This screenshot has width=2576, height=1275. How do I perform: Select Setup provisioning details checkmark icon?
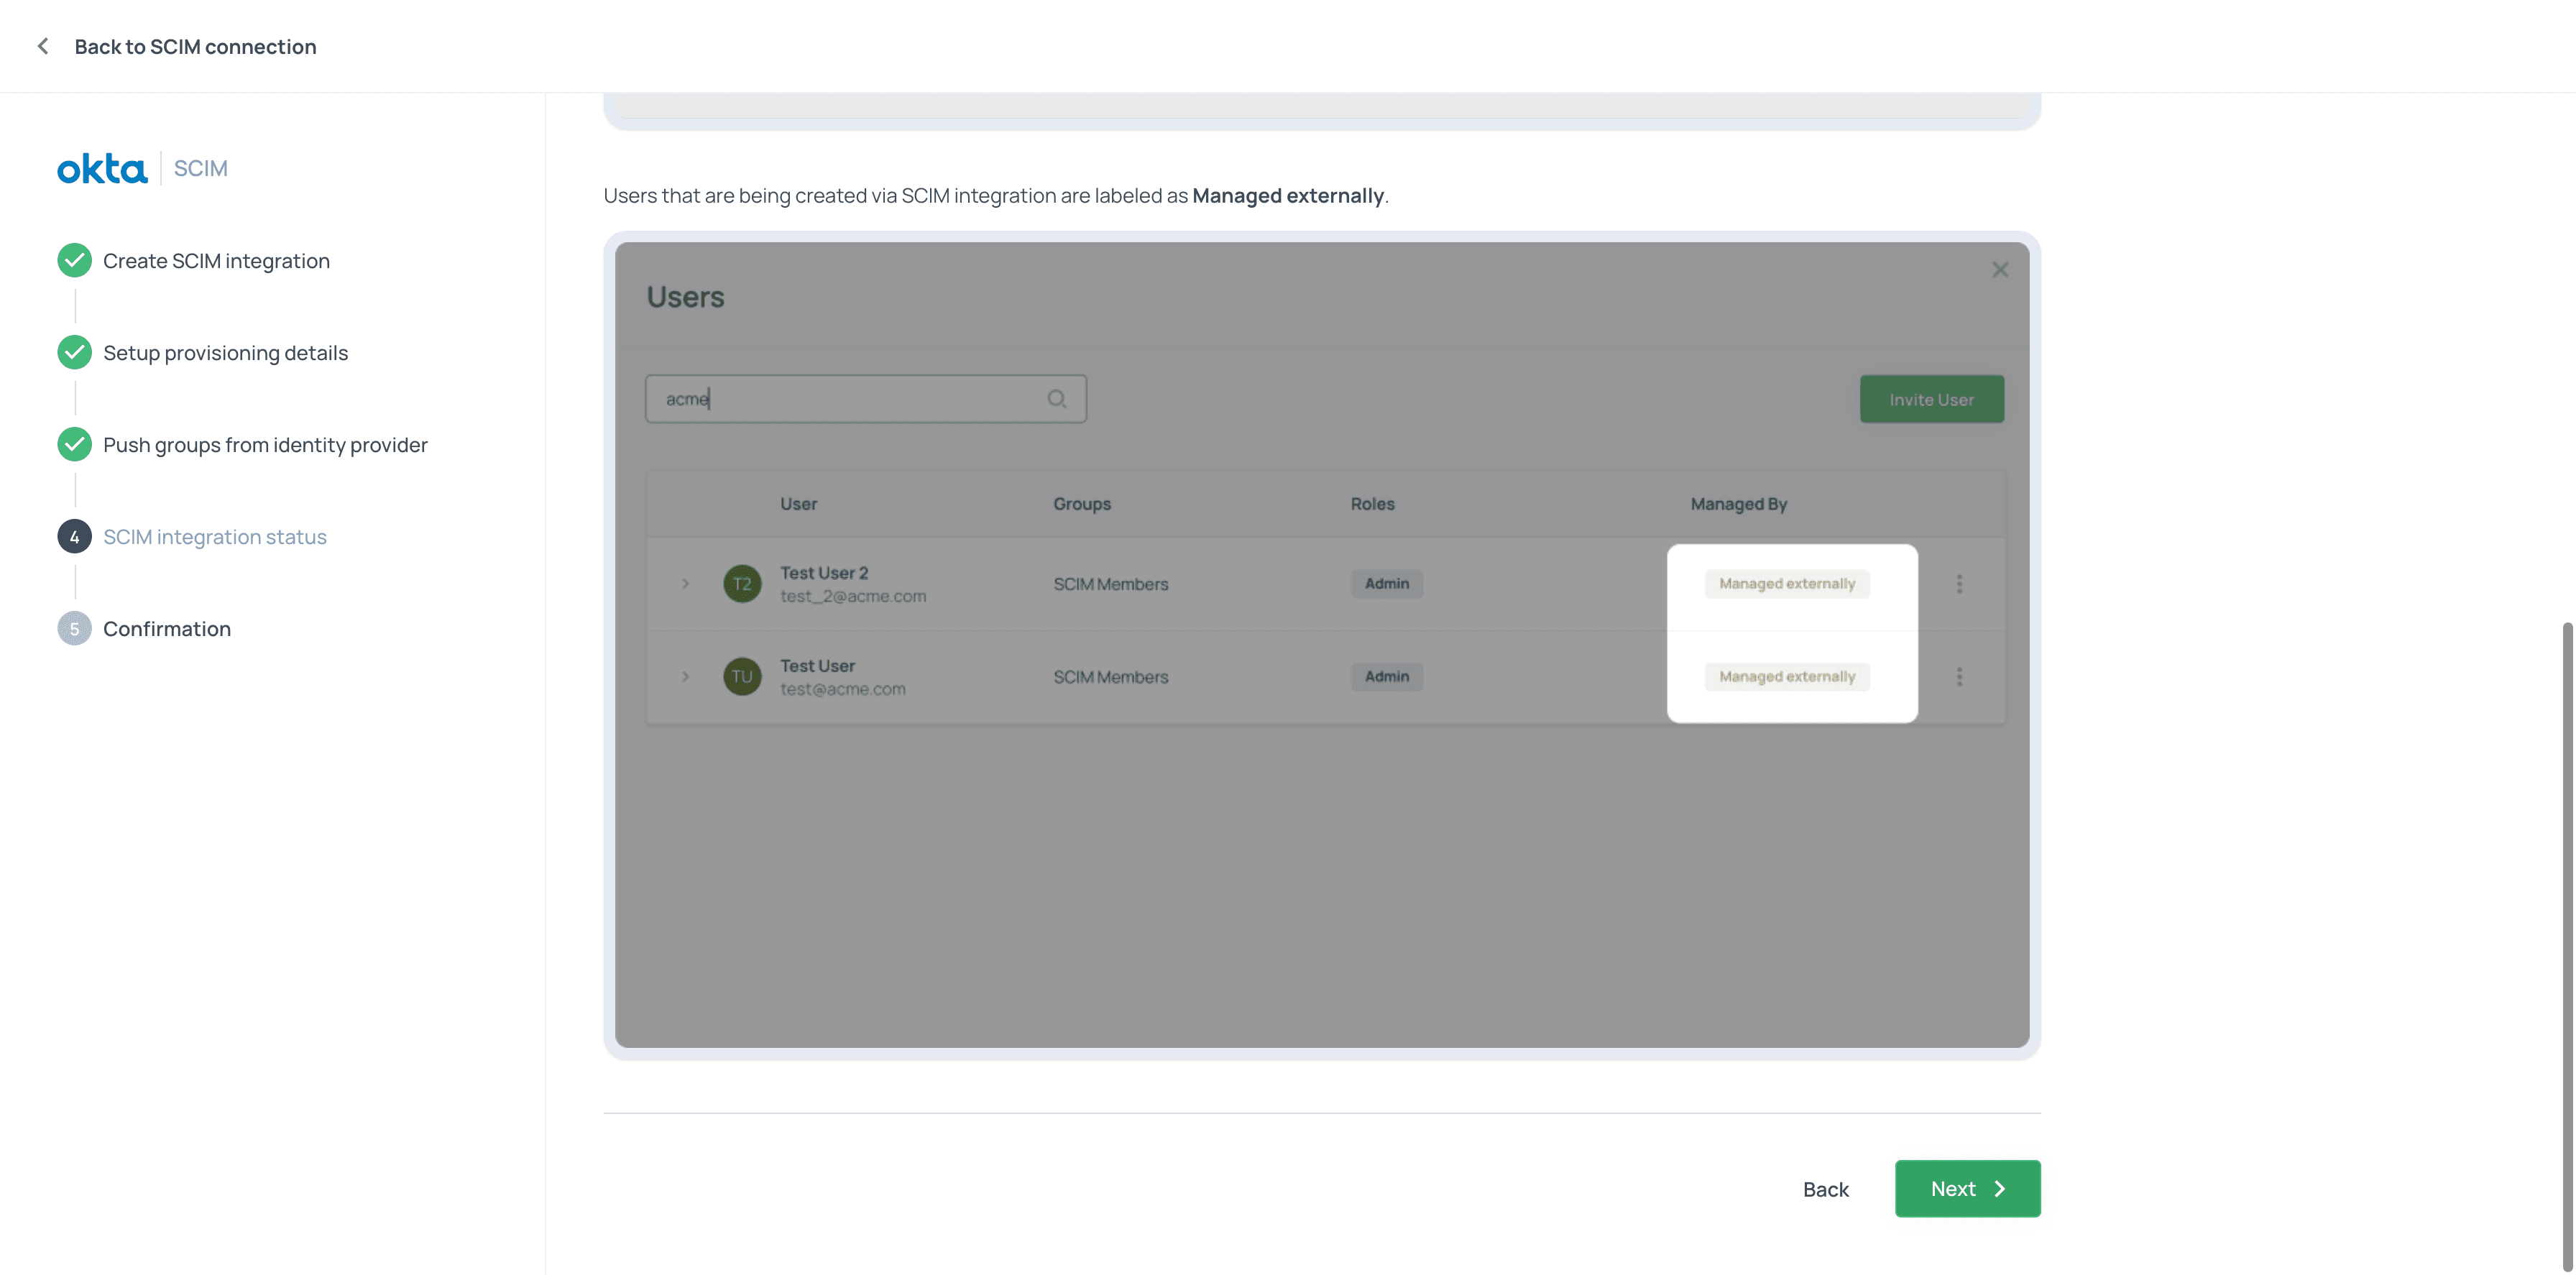coord(74,352)
